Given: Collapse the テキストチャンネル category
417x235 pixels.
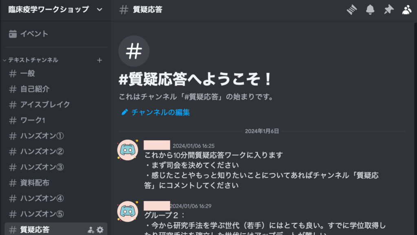Looking at the screenshot, I should pos(31,60).
